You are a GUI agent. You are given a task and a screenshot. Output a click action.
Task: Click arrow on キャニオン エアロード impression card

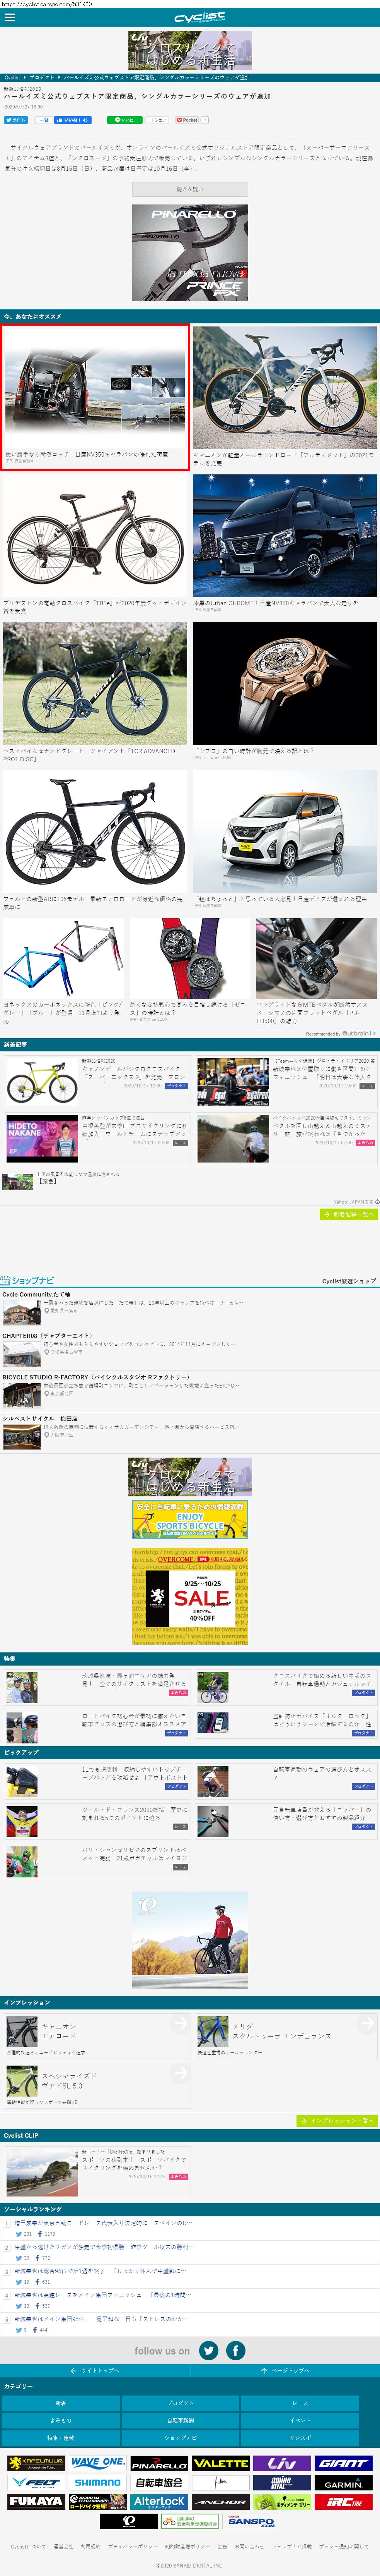coord(179,2023)
